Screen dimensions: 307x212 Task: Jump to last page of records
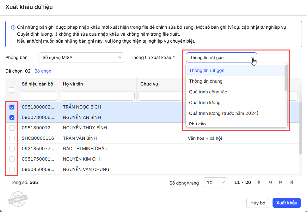[292, 182]
